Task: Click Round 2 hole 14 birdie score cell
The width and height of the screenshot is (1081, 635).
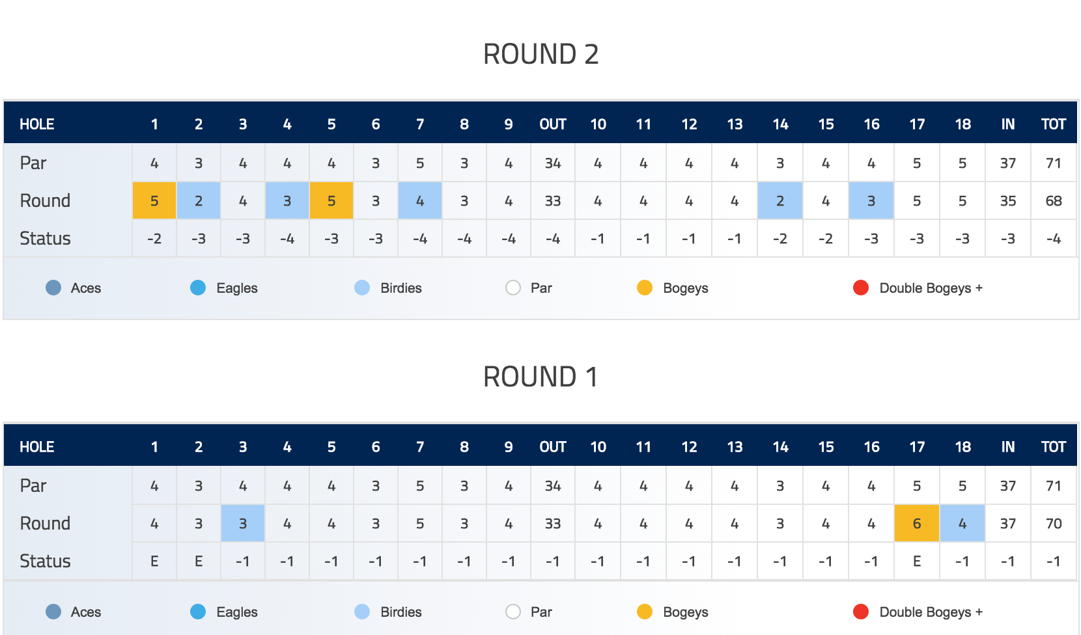Action: (x=780, y=200)
